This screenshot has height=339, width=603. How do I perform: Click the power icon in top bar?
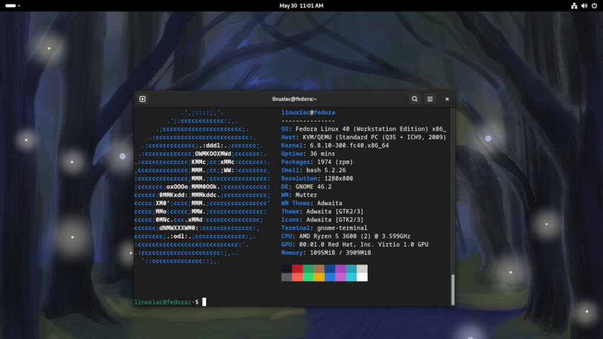(x=595, y=5)
